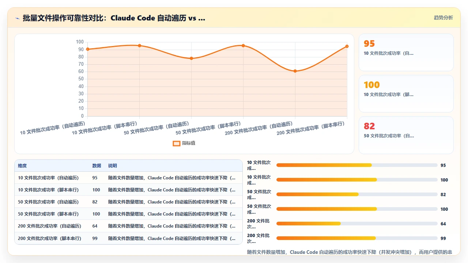Viewport: 468px width, 263px height.
Task: Select the chart point for 10 文件批次成功率（自动遍历）
Action: click(88, 49)
